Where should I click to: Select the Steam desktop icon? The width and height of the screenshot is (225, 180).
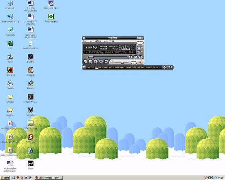pos(31,165)
